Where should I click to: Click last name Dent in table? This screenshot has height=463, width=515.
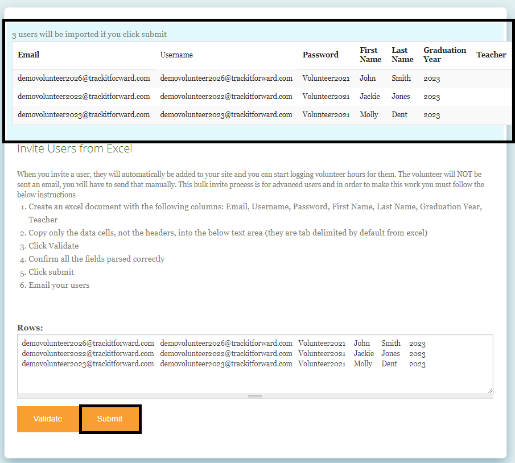(399, 114)
